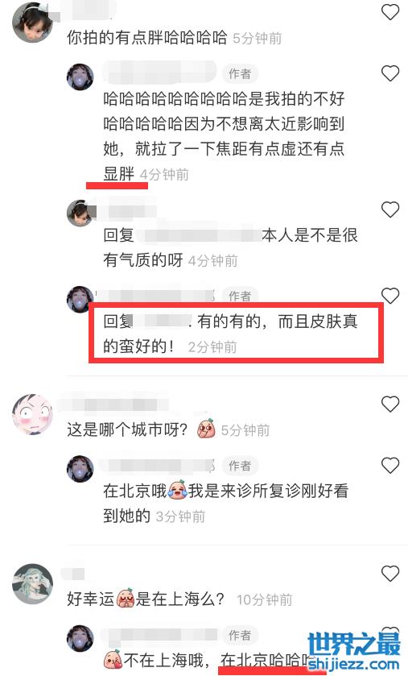Tap the reply text '有的有的，而且皮肤真的蛮好的!'
This screenshot has height=676, width=408.
(230, 334)
